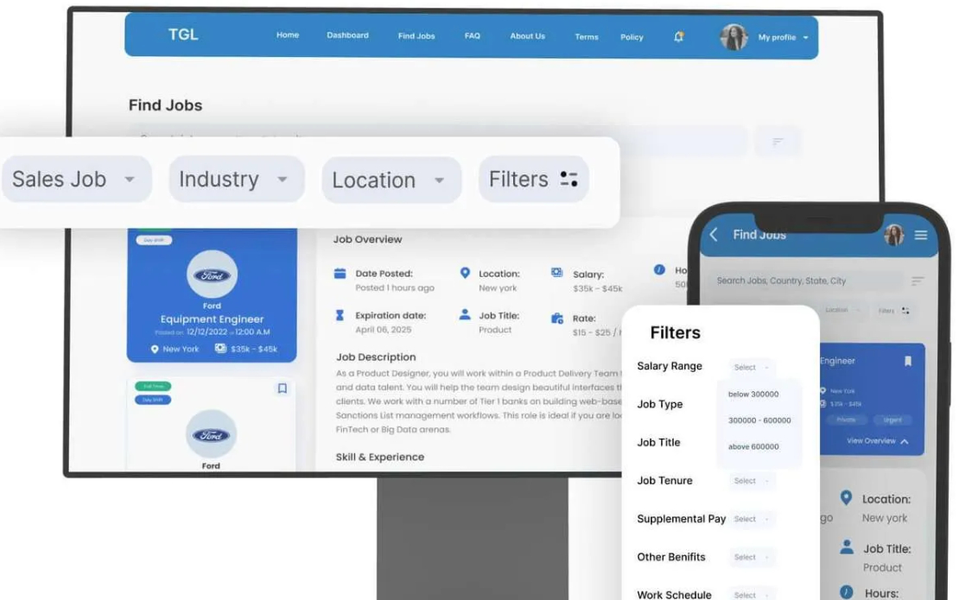Tap the person icon beside Job Title on the phone

pyautogui.click(x=847, y=546)
